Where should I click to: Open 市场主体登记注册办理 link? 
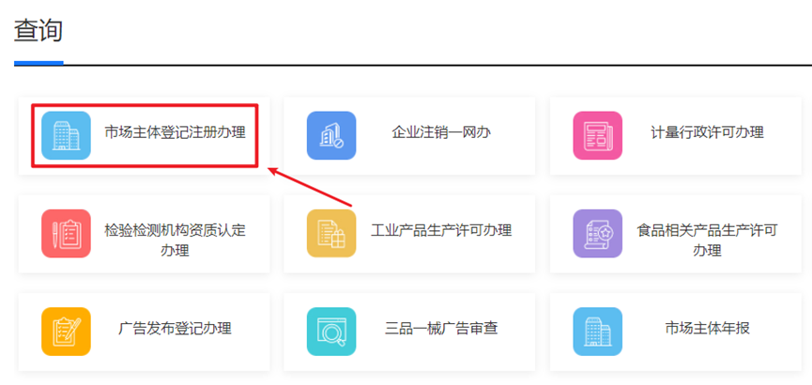point(175,132)
